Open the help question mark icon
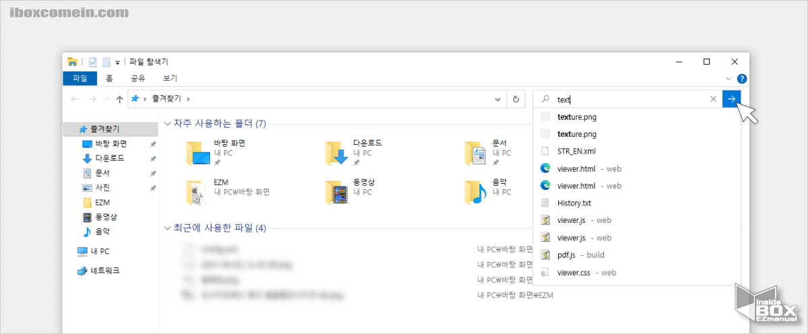 [x=742, y=79]
